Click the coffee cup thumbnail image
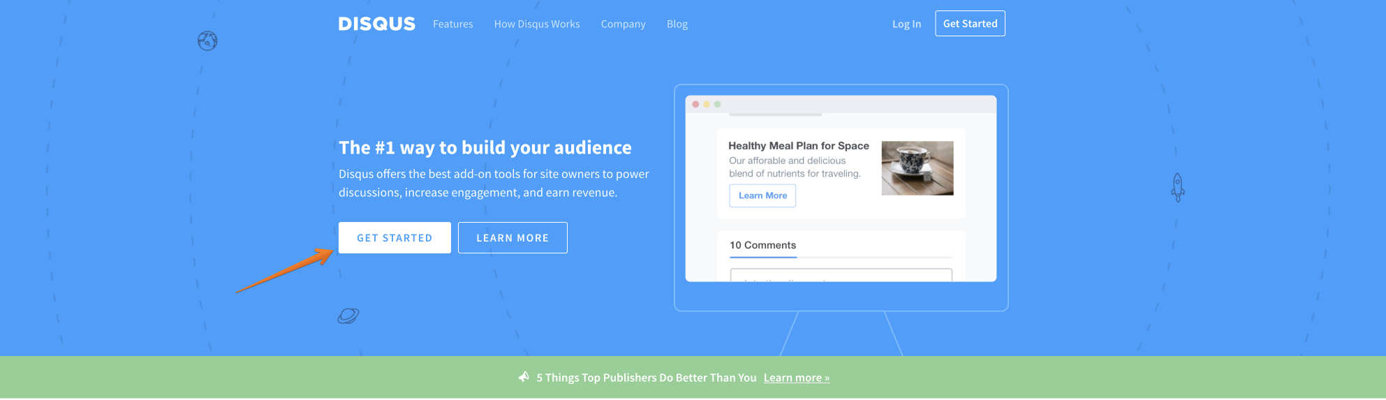Image resolution: width=1386 pixels, height=400 pixels. click(x=917, y=168)
